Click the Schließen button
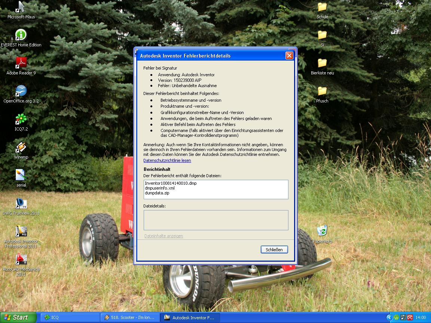Viewport: 431px width, 323px height. (274, 250)
